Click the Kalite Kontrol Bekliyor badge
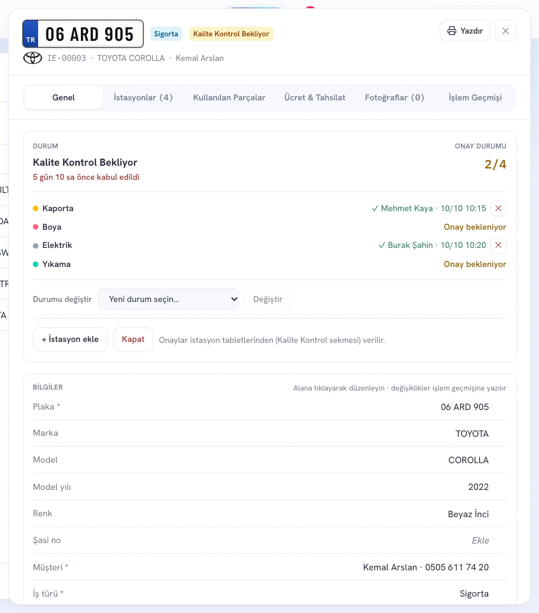The height and width of the screenshot is (613, 539). [231, 34]
